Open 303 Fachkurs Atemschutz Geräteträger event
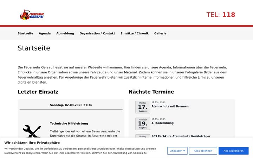This screenshot has height=158, width=253. (x=181, y=136)
